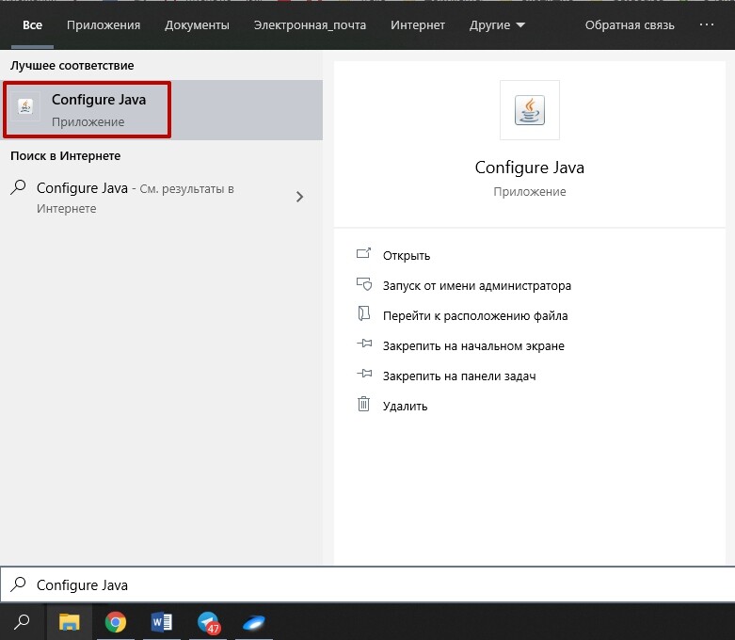Click the pin icon beside Закрепить на начальном экране
The image size is (735, 640).
pyautogui.click(x=364, y=344)
